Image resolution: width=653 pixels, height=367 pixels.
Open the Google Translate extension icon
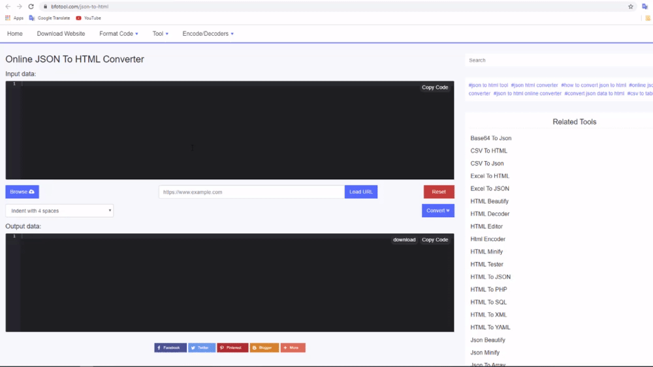[x=645, y=7]
